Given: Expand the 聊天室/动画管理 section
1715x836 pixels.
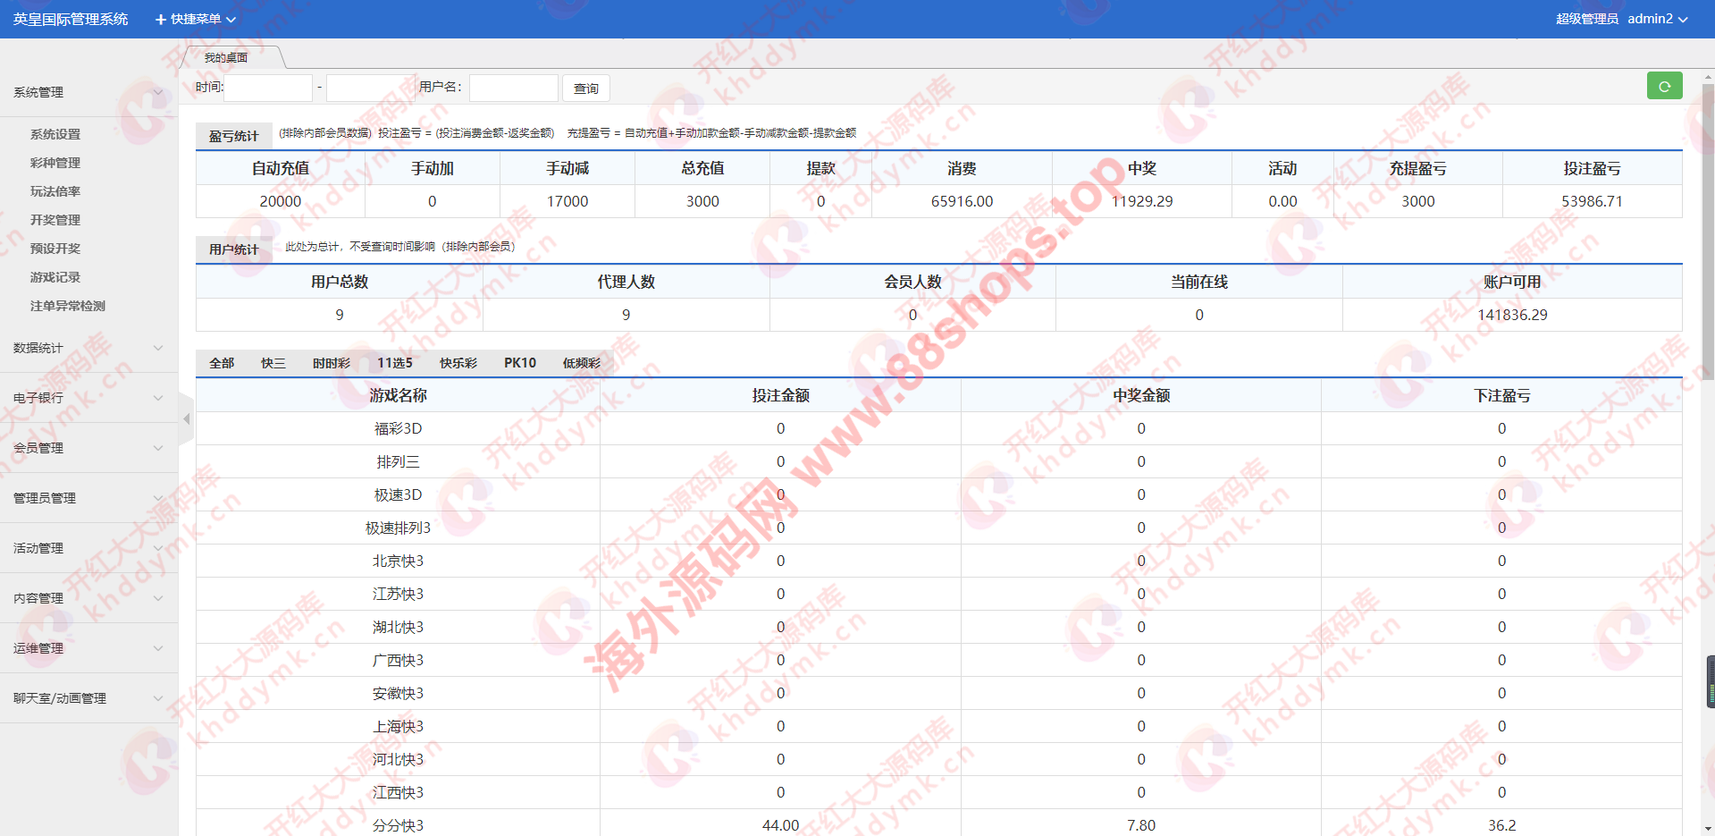Looking at the screenshot, I should 88,698.
